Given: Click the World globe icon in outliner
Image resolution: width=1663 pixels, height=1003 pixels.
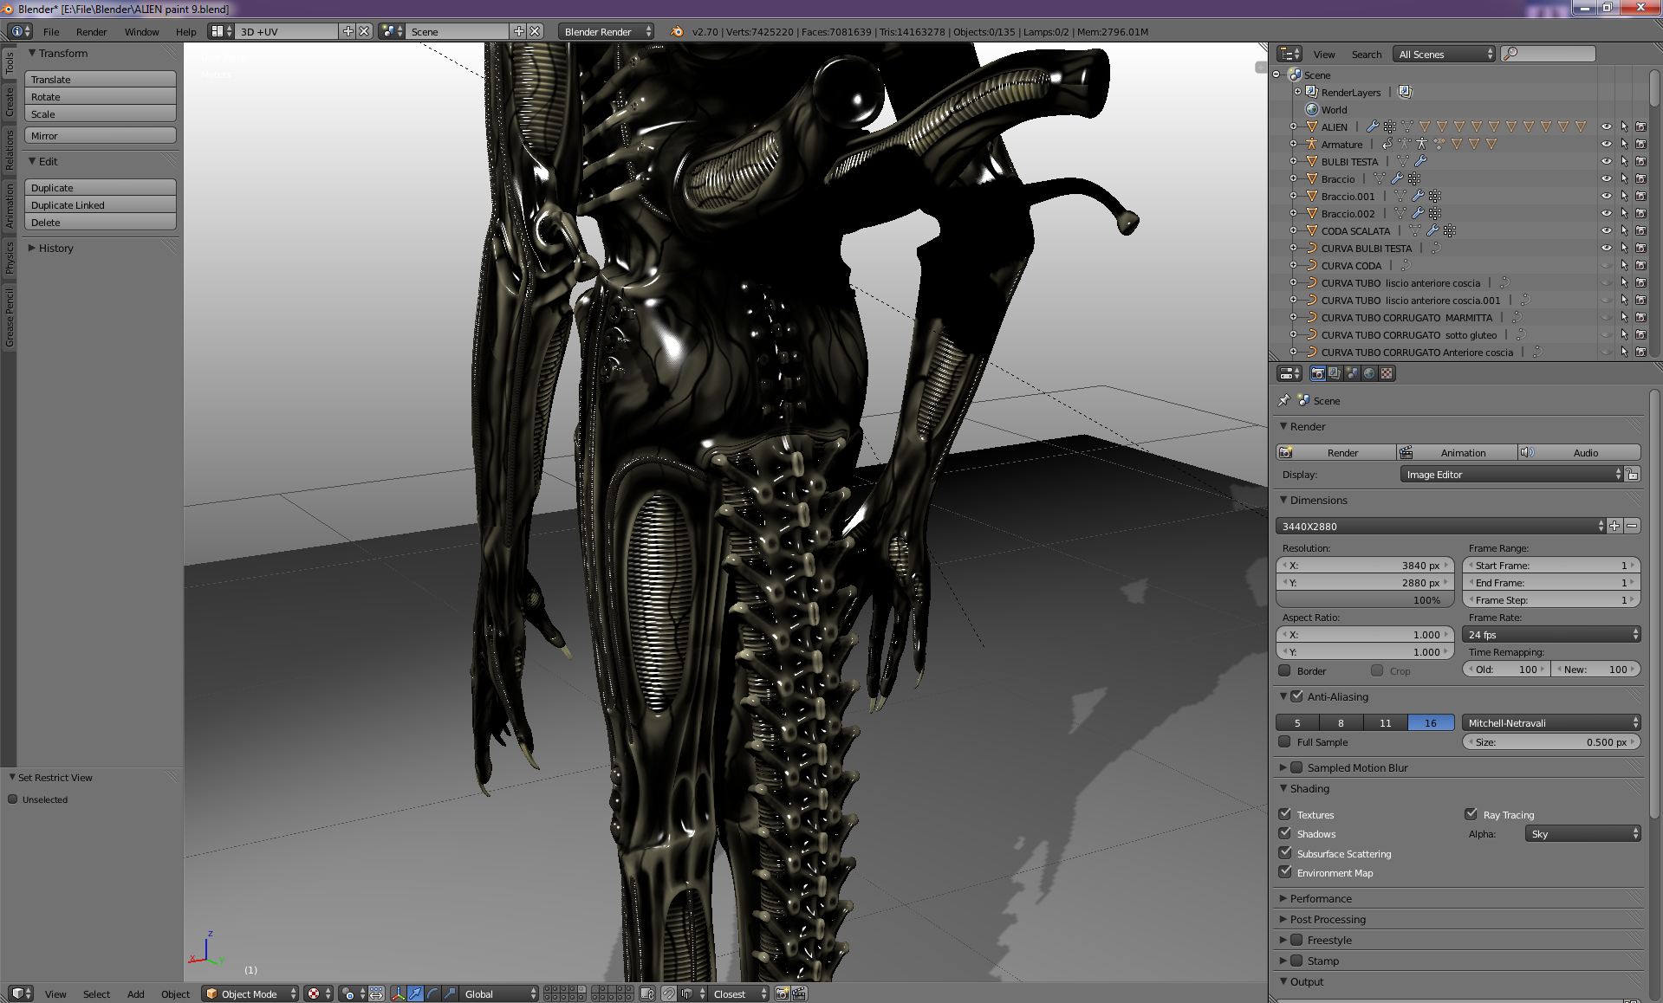Looking at the screenshot, I should click(x=1312, y=109).
